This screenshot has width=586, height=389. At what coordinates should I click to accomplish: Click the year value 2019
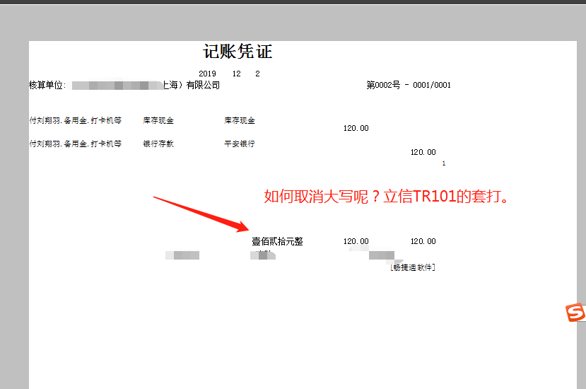[x=207, y=74]
